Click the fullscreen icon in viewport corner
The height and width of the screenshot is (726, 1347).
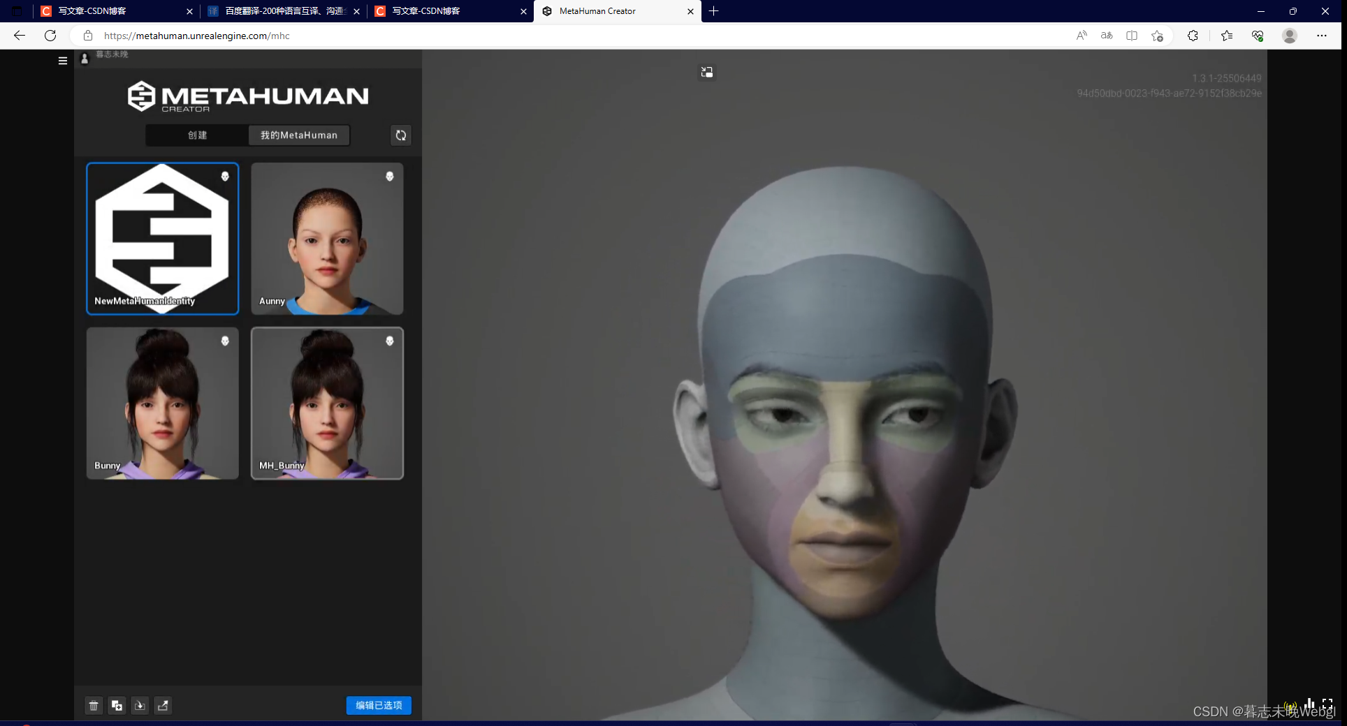pyautogui.click(x=1327, y=704)
